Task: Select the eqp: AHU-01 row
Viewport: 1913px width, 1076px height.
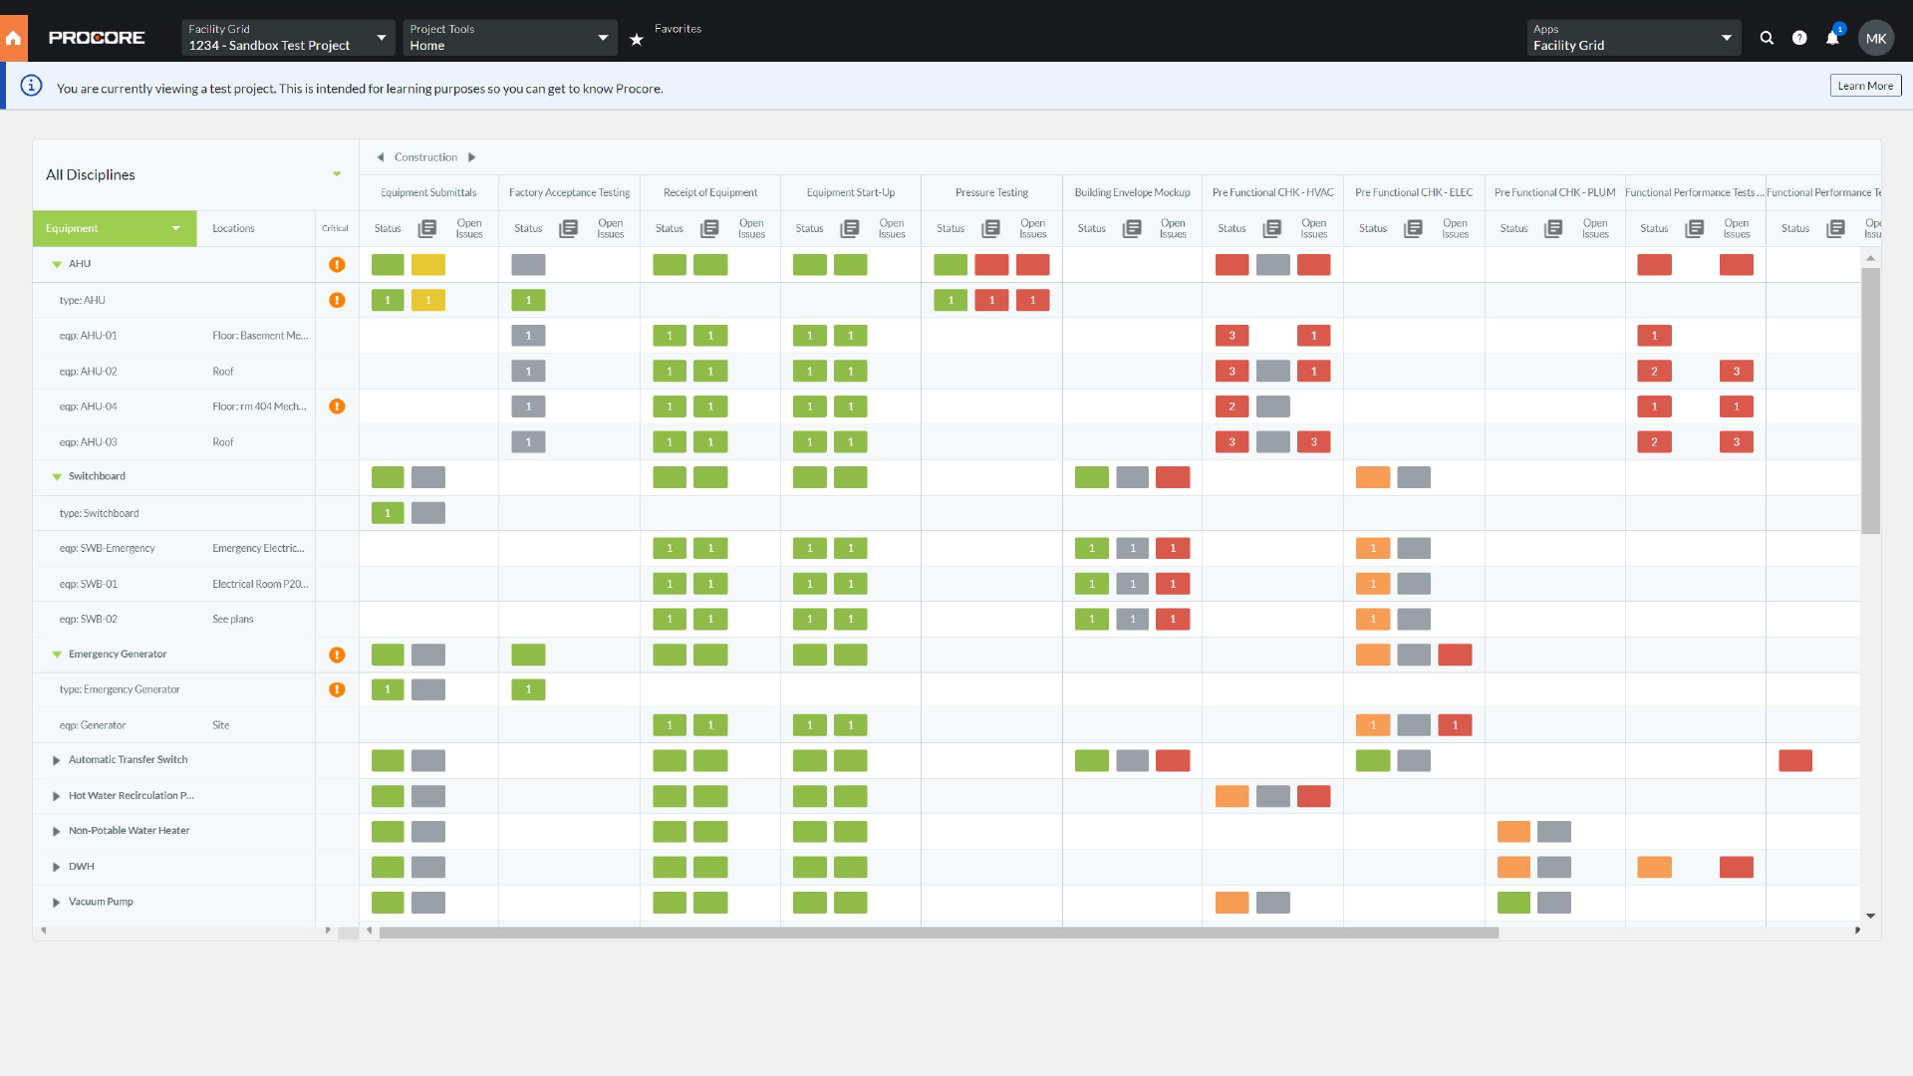Action: pos(89,336)
